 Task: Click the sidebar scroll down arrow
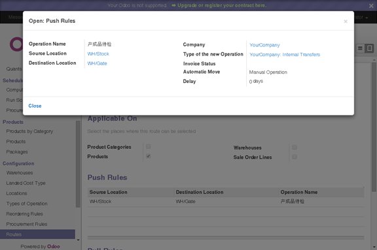tap(78, 240)
